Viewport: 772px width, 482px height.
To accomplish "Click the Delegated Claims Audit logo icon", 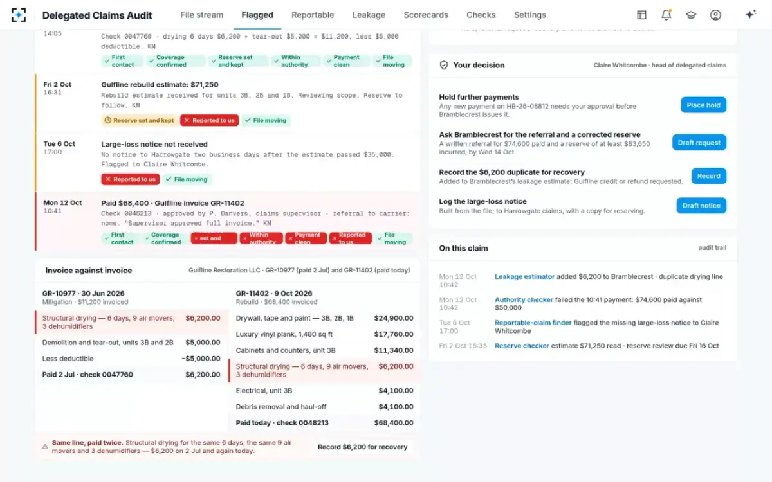I will pos(19,15).
